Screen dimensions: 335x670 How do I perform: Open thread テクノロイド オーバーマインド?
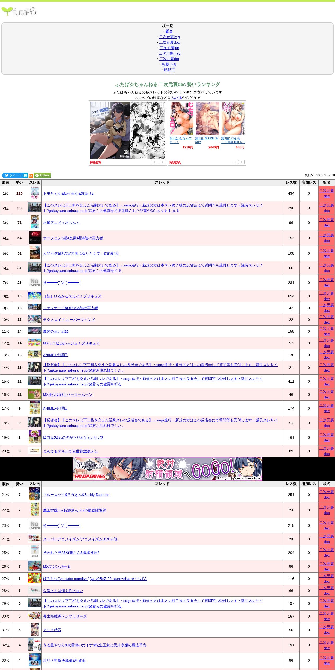[x=69, y=320]
